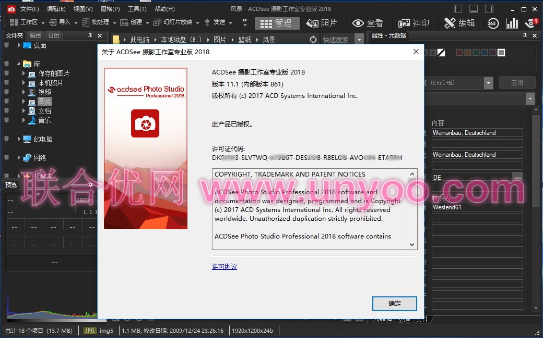Switch to Develop (冲印) mode

[414, 23]
